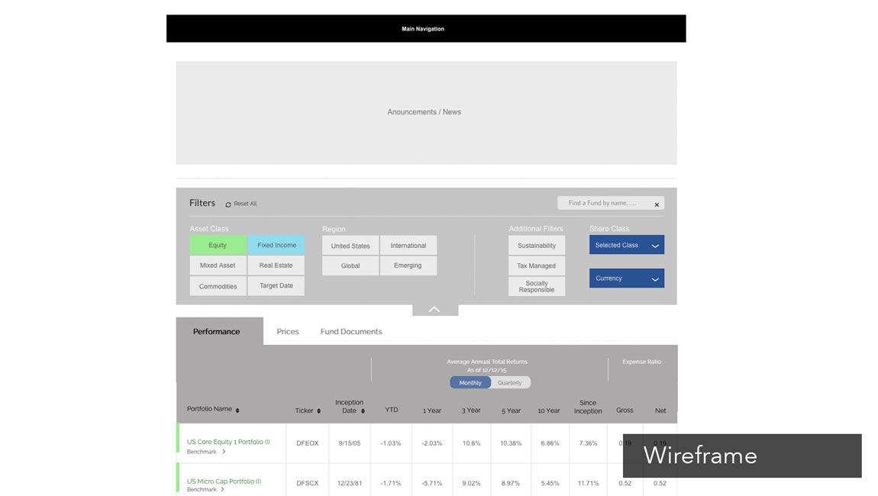Open the US Micro Cap Portfolio link
This screenshot has width=878, height=496.
pyautogui.click(x=224, y=482)
